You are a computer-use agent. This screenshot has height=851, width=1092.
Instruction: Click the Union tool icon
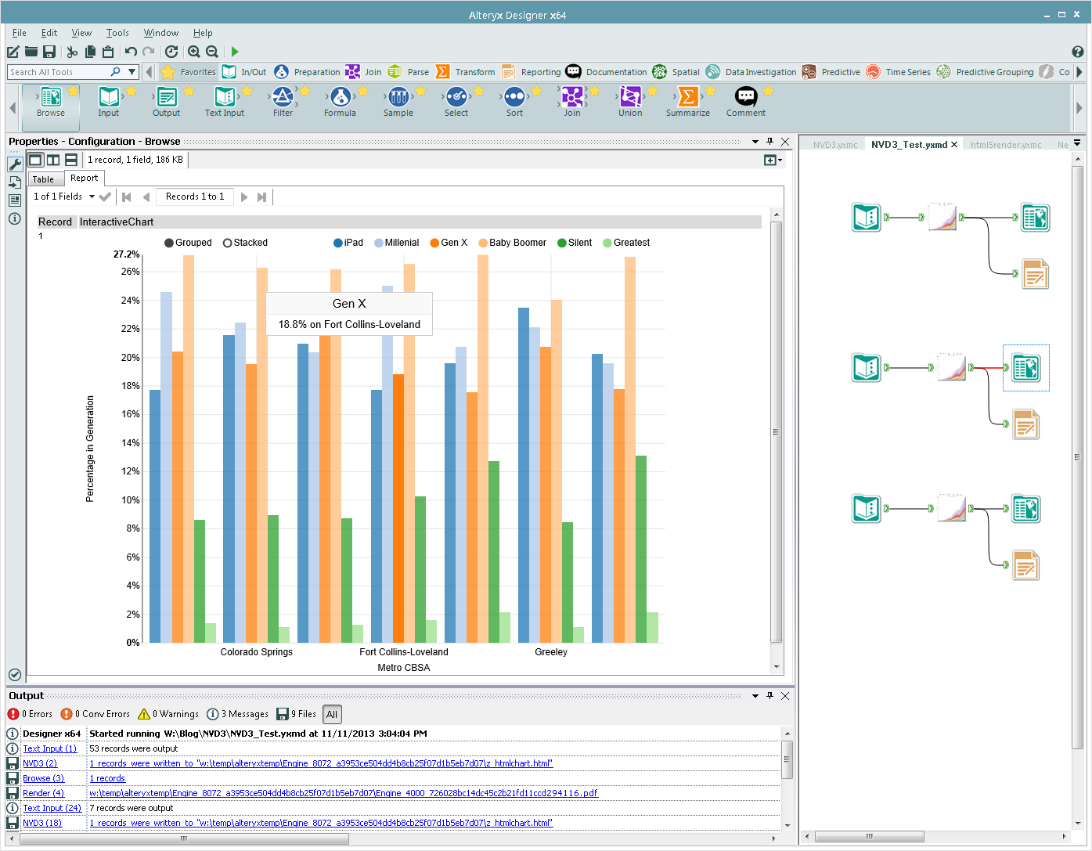(630, 97)
